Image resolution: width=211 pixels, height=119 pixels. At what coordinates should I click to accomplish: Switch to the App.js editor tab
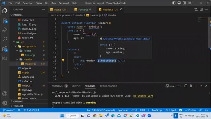[58, 10]
